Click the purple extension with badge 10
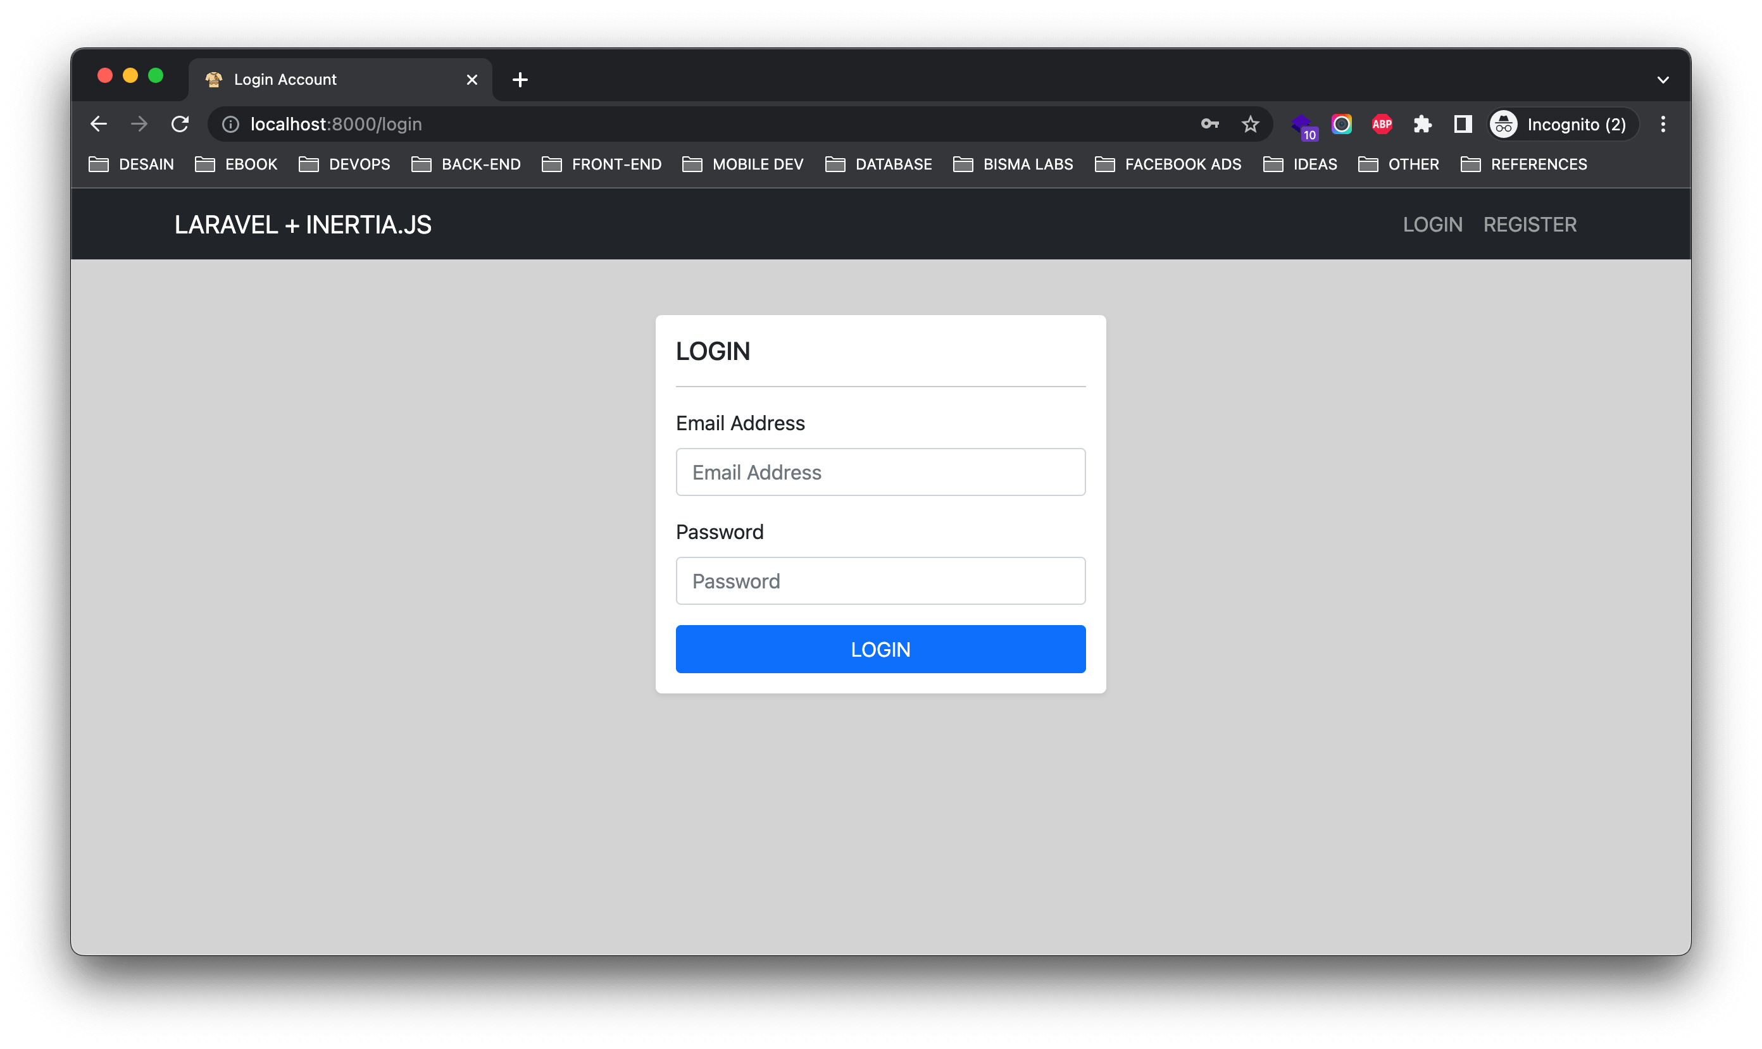 (x=1303, y=126)
